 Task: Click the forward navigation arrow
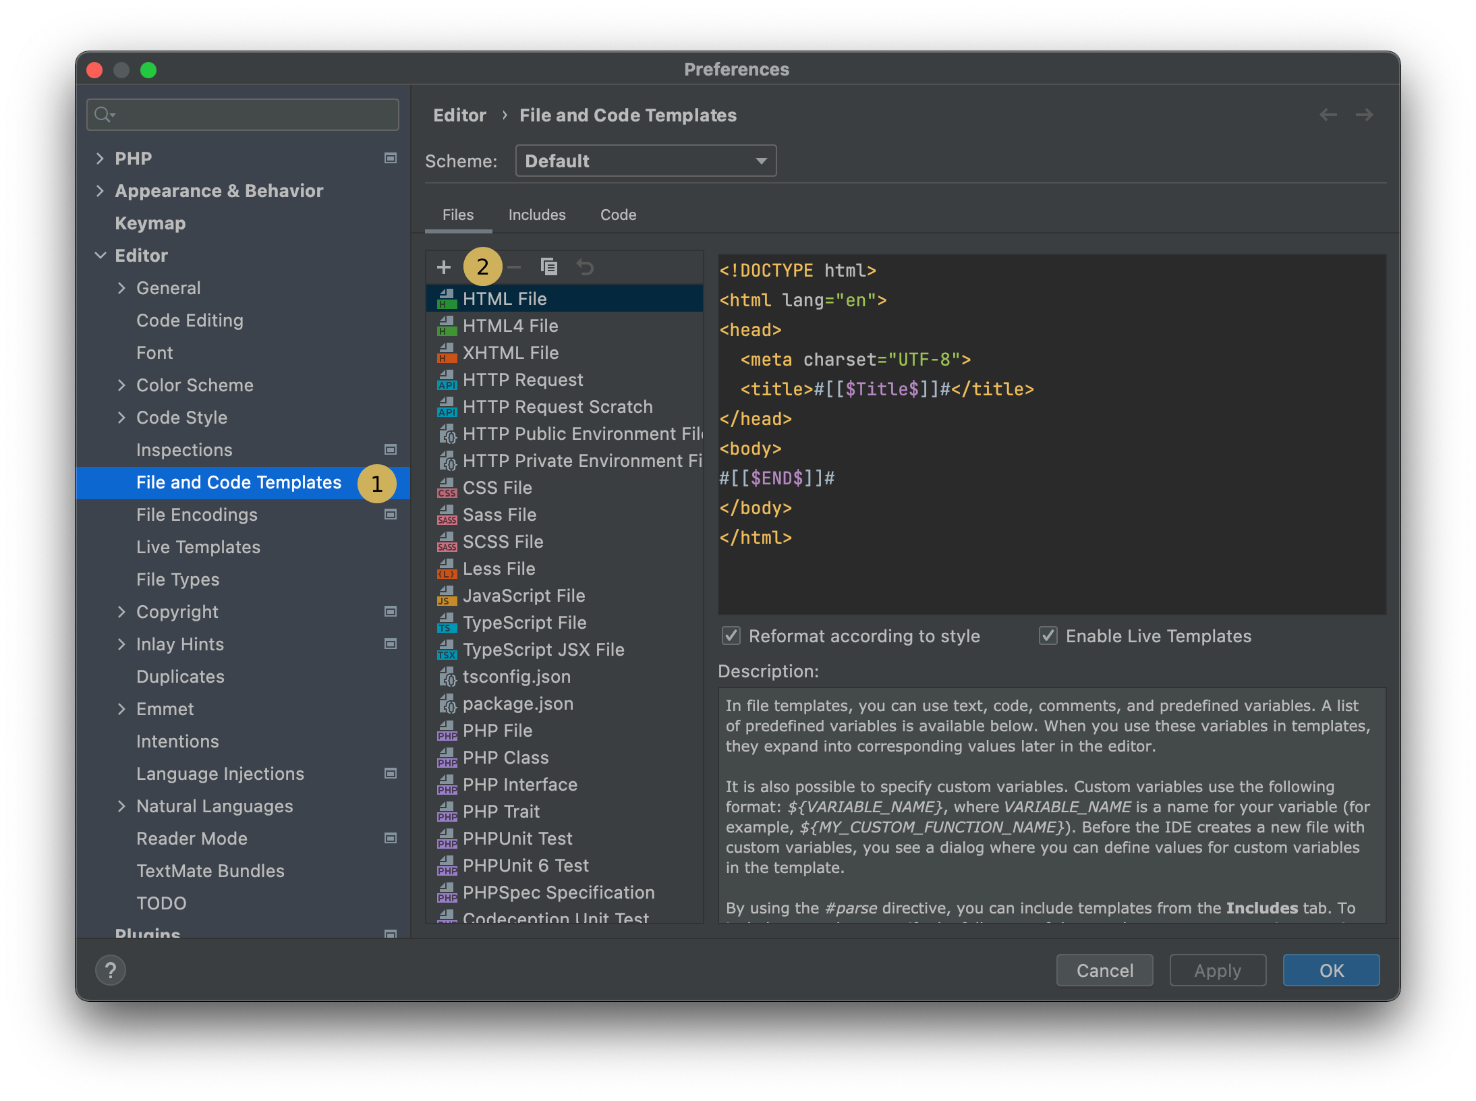[x=1364, y=115]
